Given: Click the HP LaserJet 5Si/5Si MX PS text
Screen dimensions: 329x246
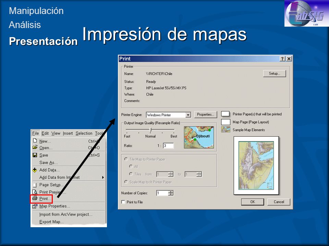Looking at the screenshot, I should point(166,88).
